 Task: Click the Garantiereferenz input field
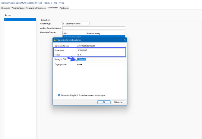(101, 46)
